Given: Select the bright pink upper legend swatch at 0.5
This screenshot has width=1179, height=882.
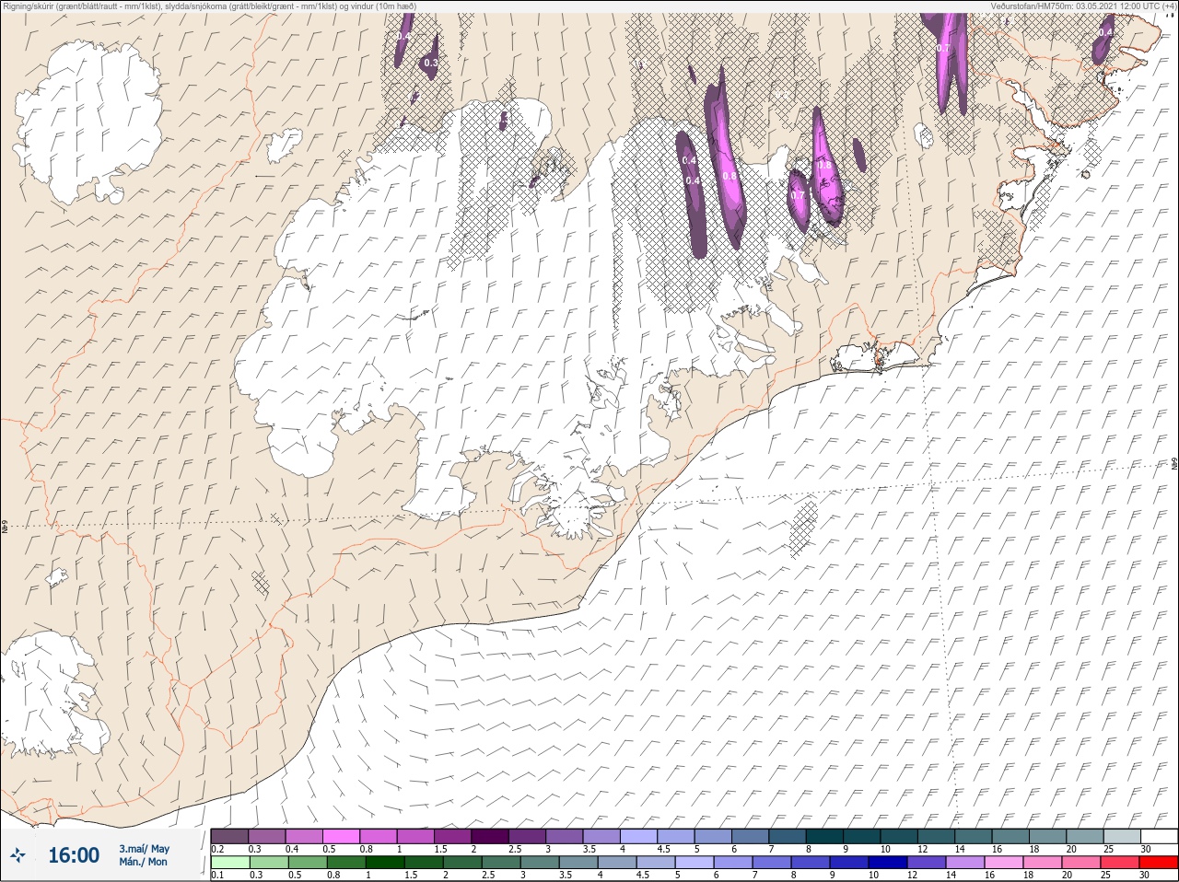Looking at the screenshot, I should pos(341,837).
